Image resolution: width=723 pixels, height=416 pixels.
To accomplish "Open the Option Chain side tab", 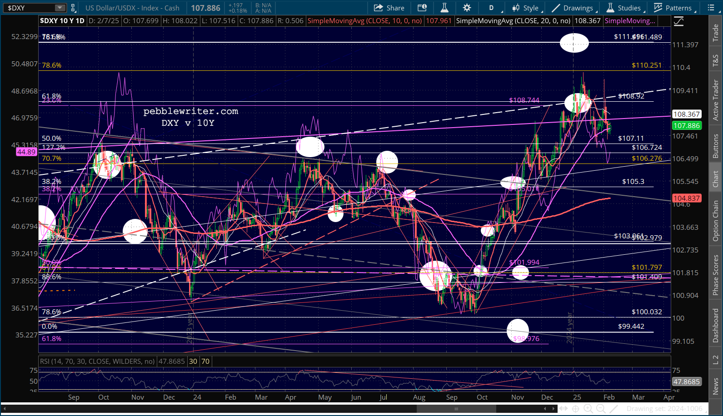I will [715, 221].
